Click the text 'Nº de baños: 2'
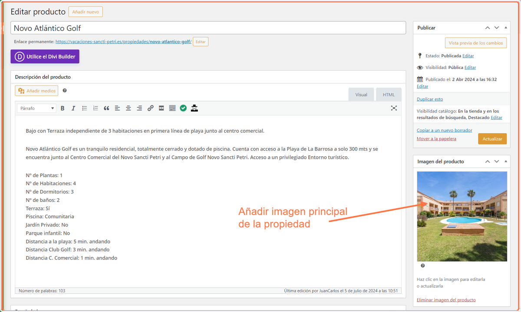 pos(43,200)
